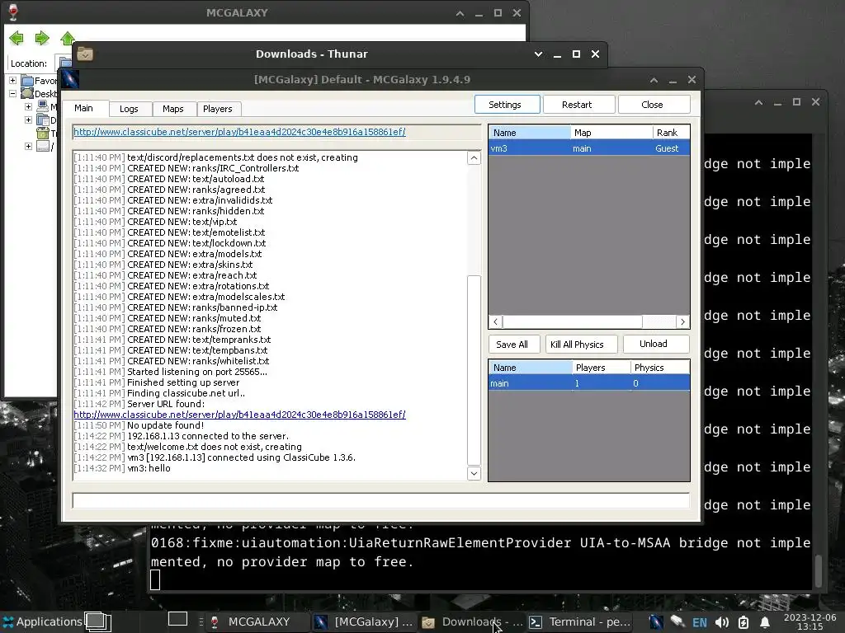845x633 pixels.
Task: Switch to Downloads Thunar taskbar button
Action: 472,621
